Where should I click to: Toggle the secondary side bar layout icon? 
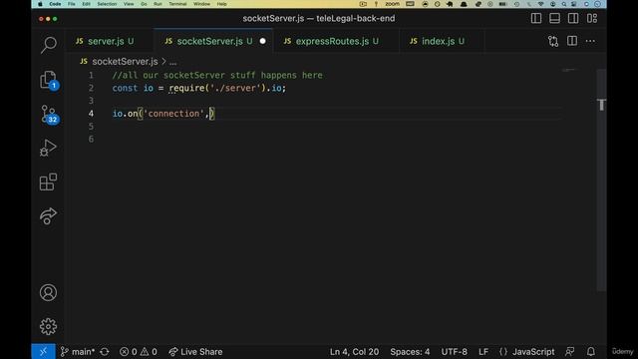click(x=573, y=18)
